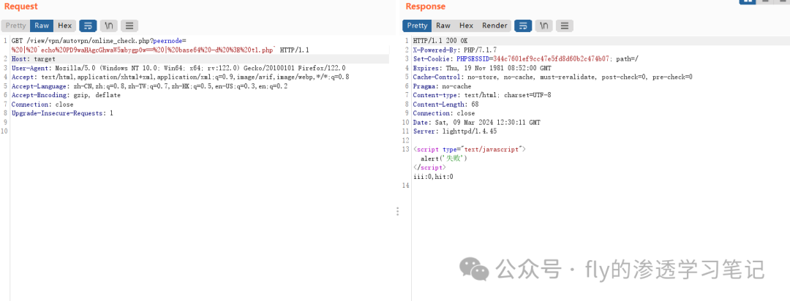Click 'Content-Length: 68' response header
This screenshot has height=301, width=790.
(x=445, y=104)
